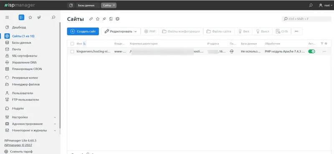Open Файлы конфигурации toolbar button

[x=181, y=32]
